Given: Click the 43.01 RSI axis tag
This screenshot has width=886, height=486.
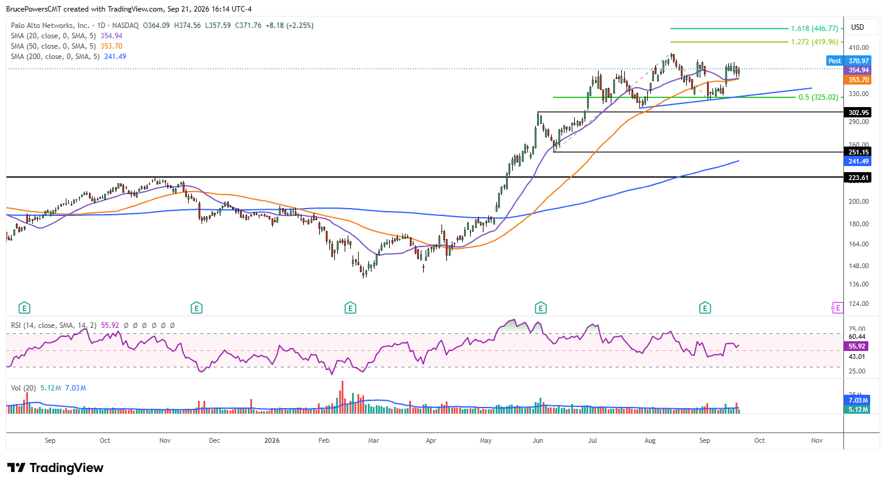Looking at the screenshot, I should click(857, 356).
